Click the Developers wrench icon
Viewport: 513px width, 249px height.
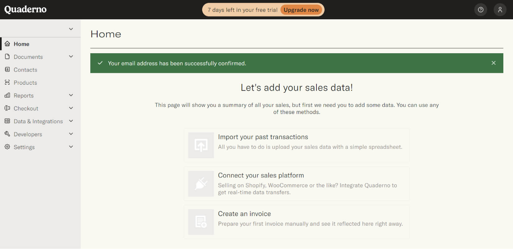pos(7,134)
